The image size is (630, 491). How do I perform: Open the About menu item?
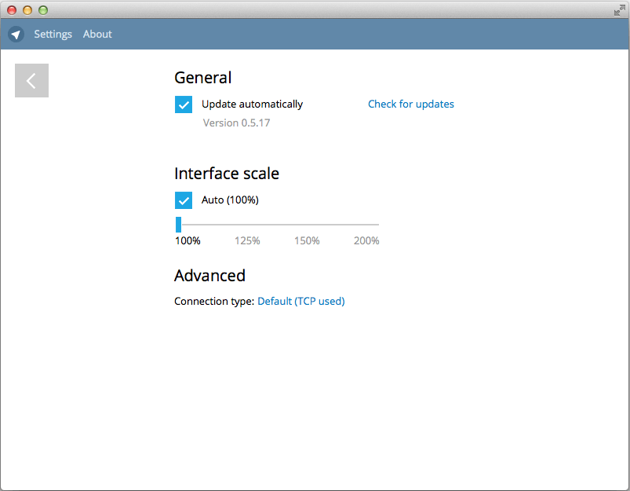[x=97, y=35]
